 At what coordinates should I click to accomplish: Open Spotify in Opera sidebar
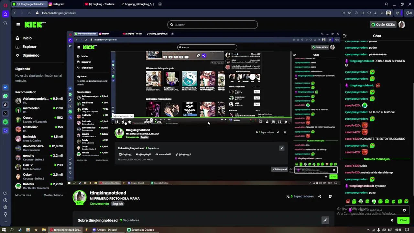click(5, 122)
